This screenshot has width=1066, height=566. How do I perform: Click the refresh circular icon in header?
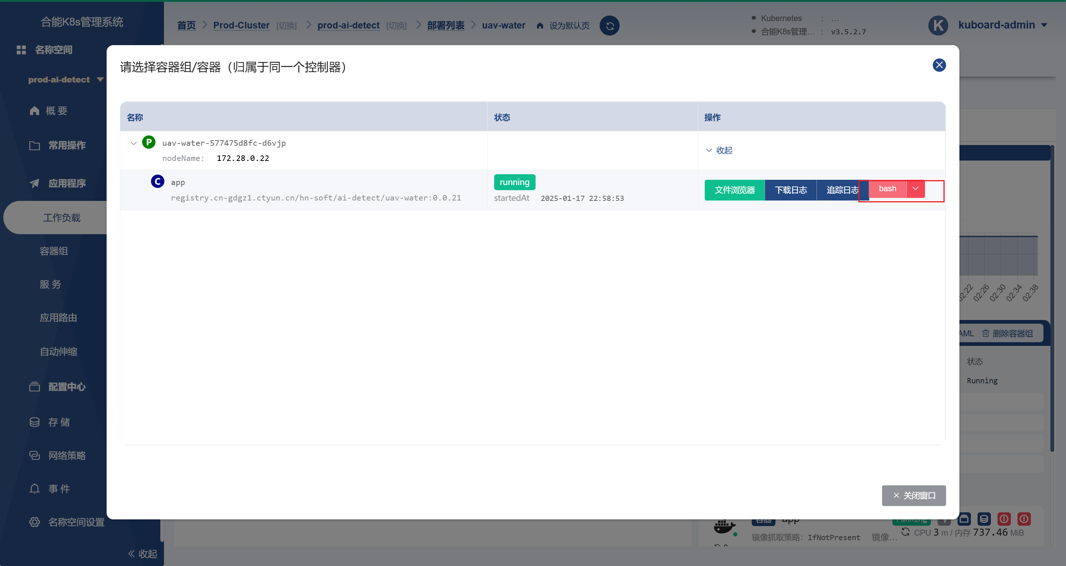[610, 26]
